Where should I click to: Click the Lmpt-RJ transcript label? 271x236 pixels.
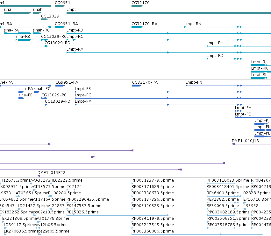pos(259,62)
